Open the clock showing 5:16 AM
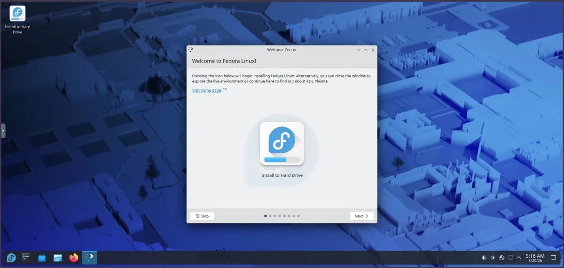Screen dimensions: 564x268 coord(535,258)
